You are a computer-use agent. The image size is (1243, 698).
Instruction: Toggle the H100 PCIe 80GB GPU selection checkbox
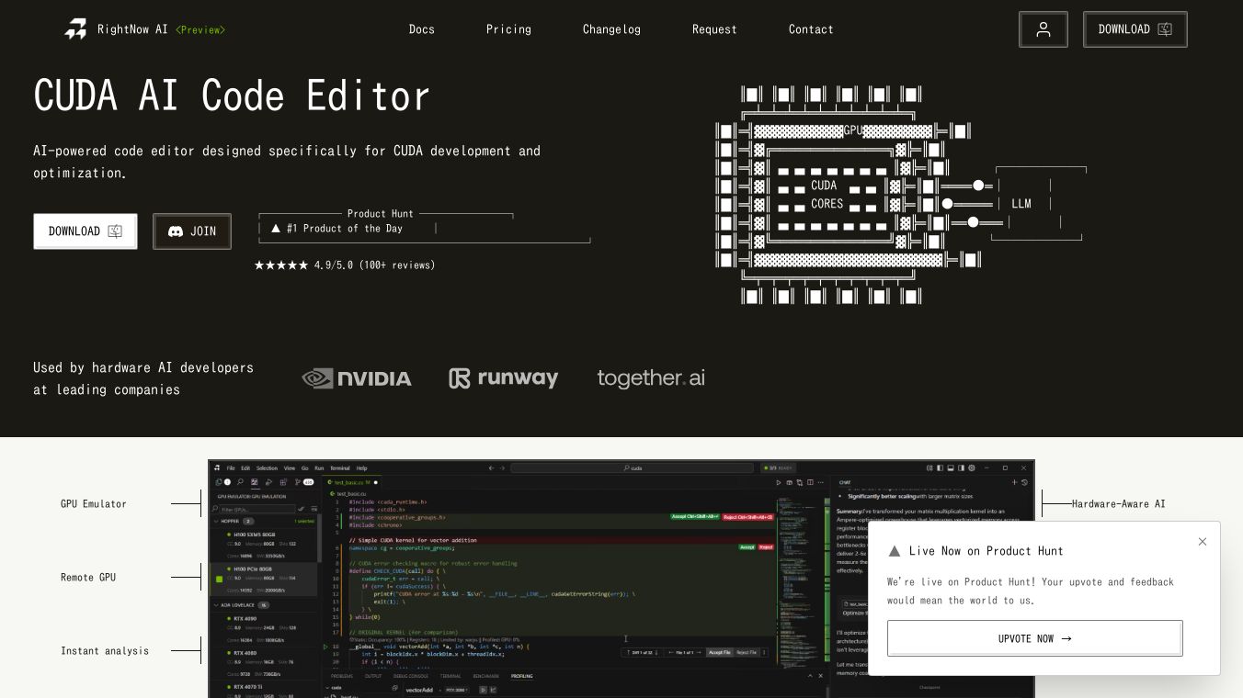tap(219, 579)
